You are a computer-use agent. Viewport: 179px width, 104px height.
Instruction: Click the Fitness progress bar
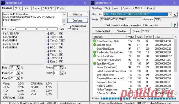(x=116, y=99)
